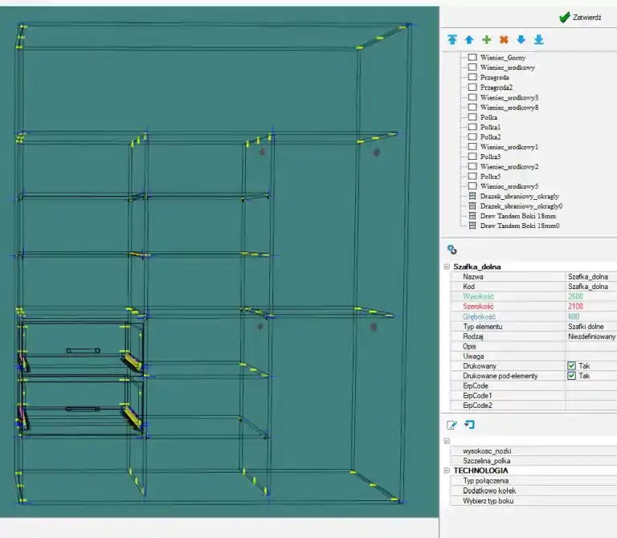Select Drazek_ubraniowy_okragly in the tree

point(520,196)
